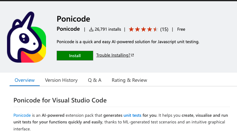Screen dimensions: 237x138
Task: Follow the blue Ponicode link in description
Action: 22,116
